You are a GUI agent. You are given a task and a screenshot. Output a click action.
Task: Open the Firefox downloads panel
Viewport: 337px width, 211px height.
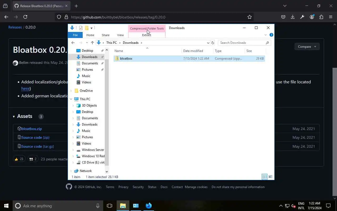pos(293,17)
